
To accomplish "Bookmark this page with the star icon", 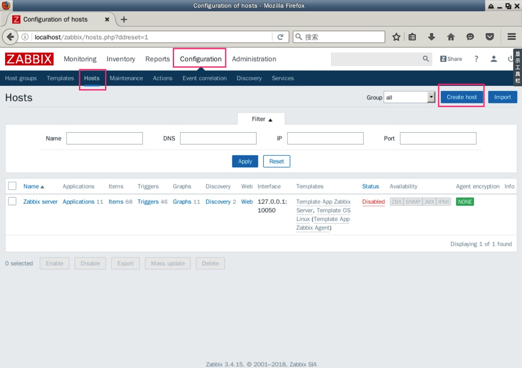I will pos(398,36).
